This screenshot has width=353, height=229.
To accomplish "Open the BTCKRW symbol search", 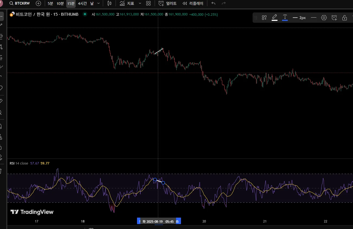I will (20, 4).
